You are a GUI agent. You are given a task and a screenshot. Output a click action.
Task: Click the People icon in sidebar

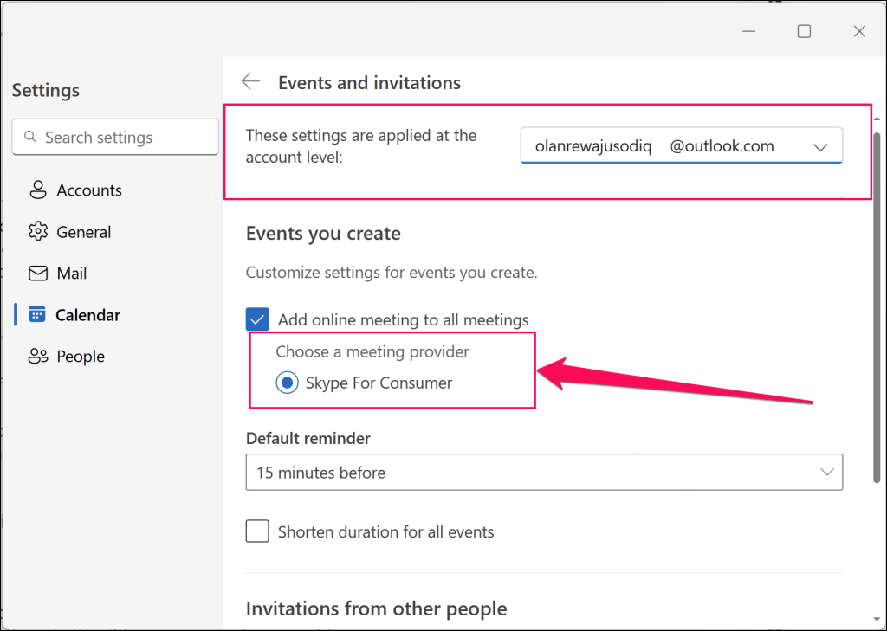point(37,357)
